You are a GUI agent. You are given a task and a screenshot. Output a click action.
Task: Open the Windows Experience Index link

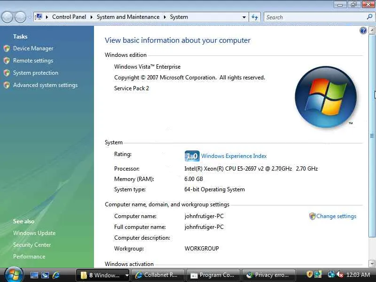tap(234, 156)
